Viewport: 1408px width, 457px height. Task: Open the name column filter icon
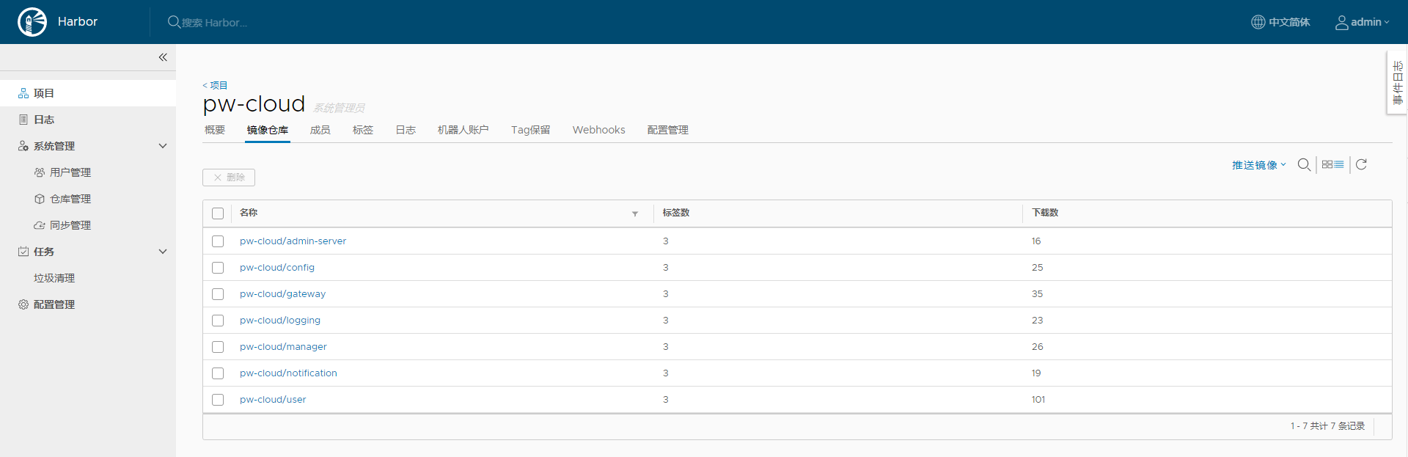click(635, 213)
